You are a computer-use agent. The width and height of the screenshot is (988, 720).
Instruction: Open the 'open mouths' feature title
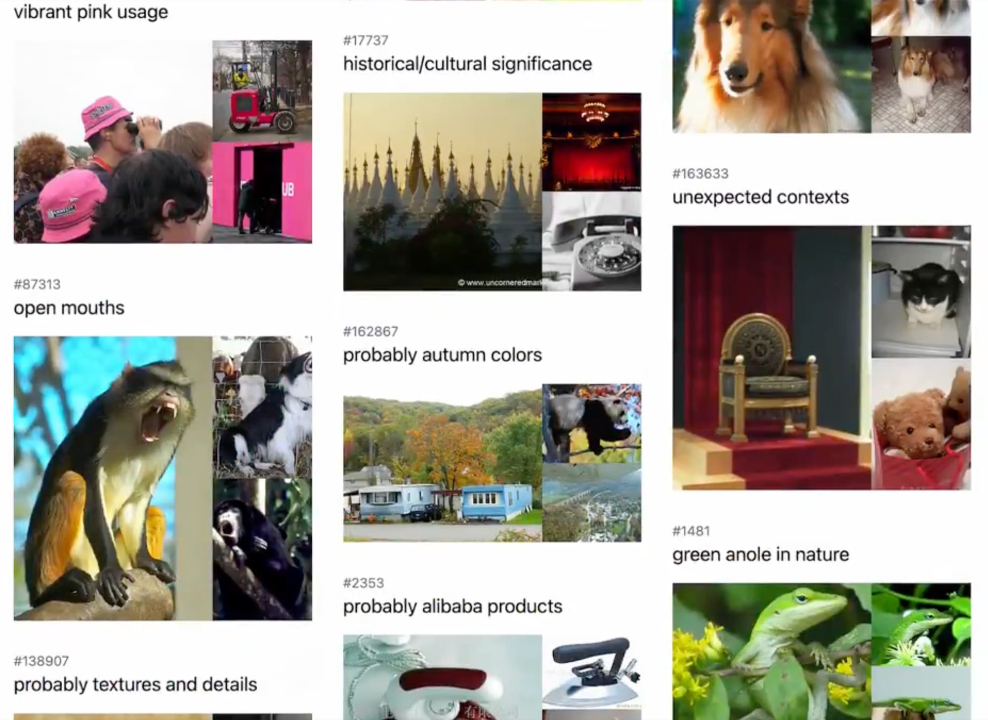pos(69,308)
